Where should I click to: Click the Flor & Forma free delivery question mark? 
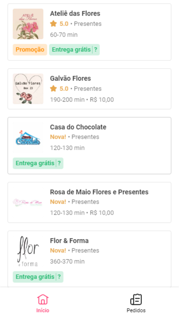60,276
